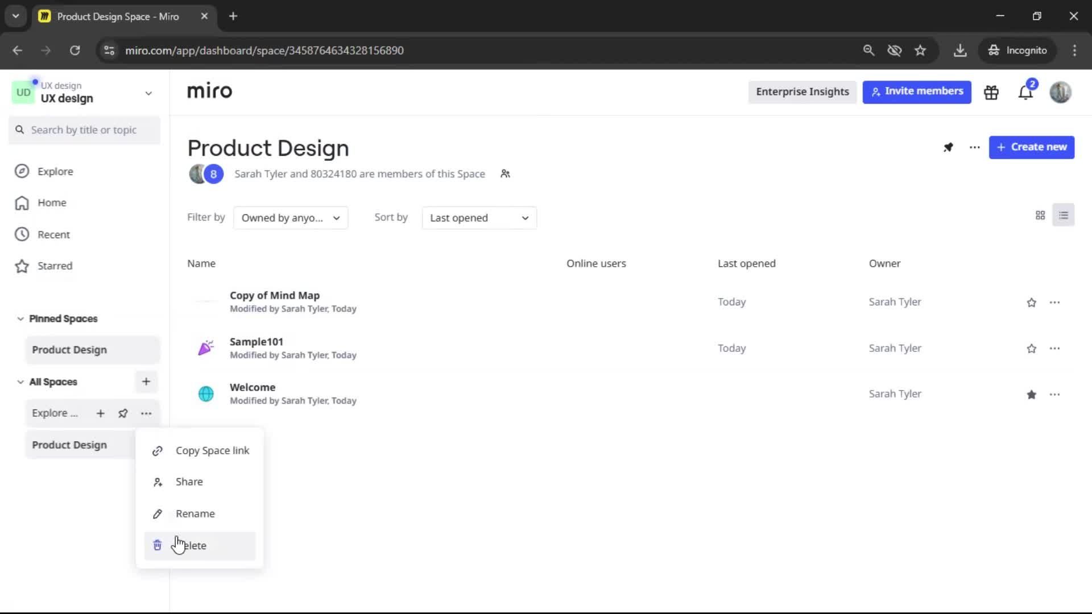Screen dimensions: 1092x614
Task: Switch to list view
Action: click(x=1064, y=215)
